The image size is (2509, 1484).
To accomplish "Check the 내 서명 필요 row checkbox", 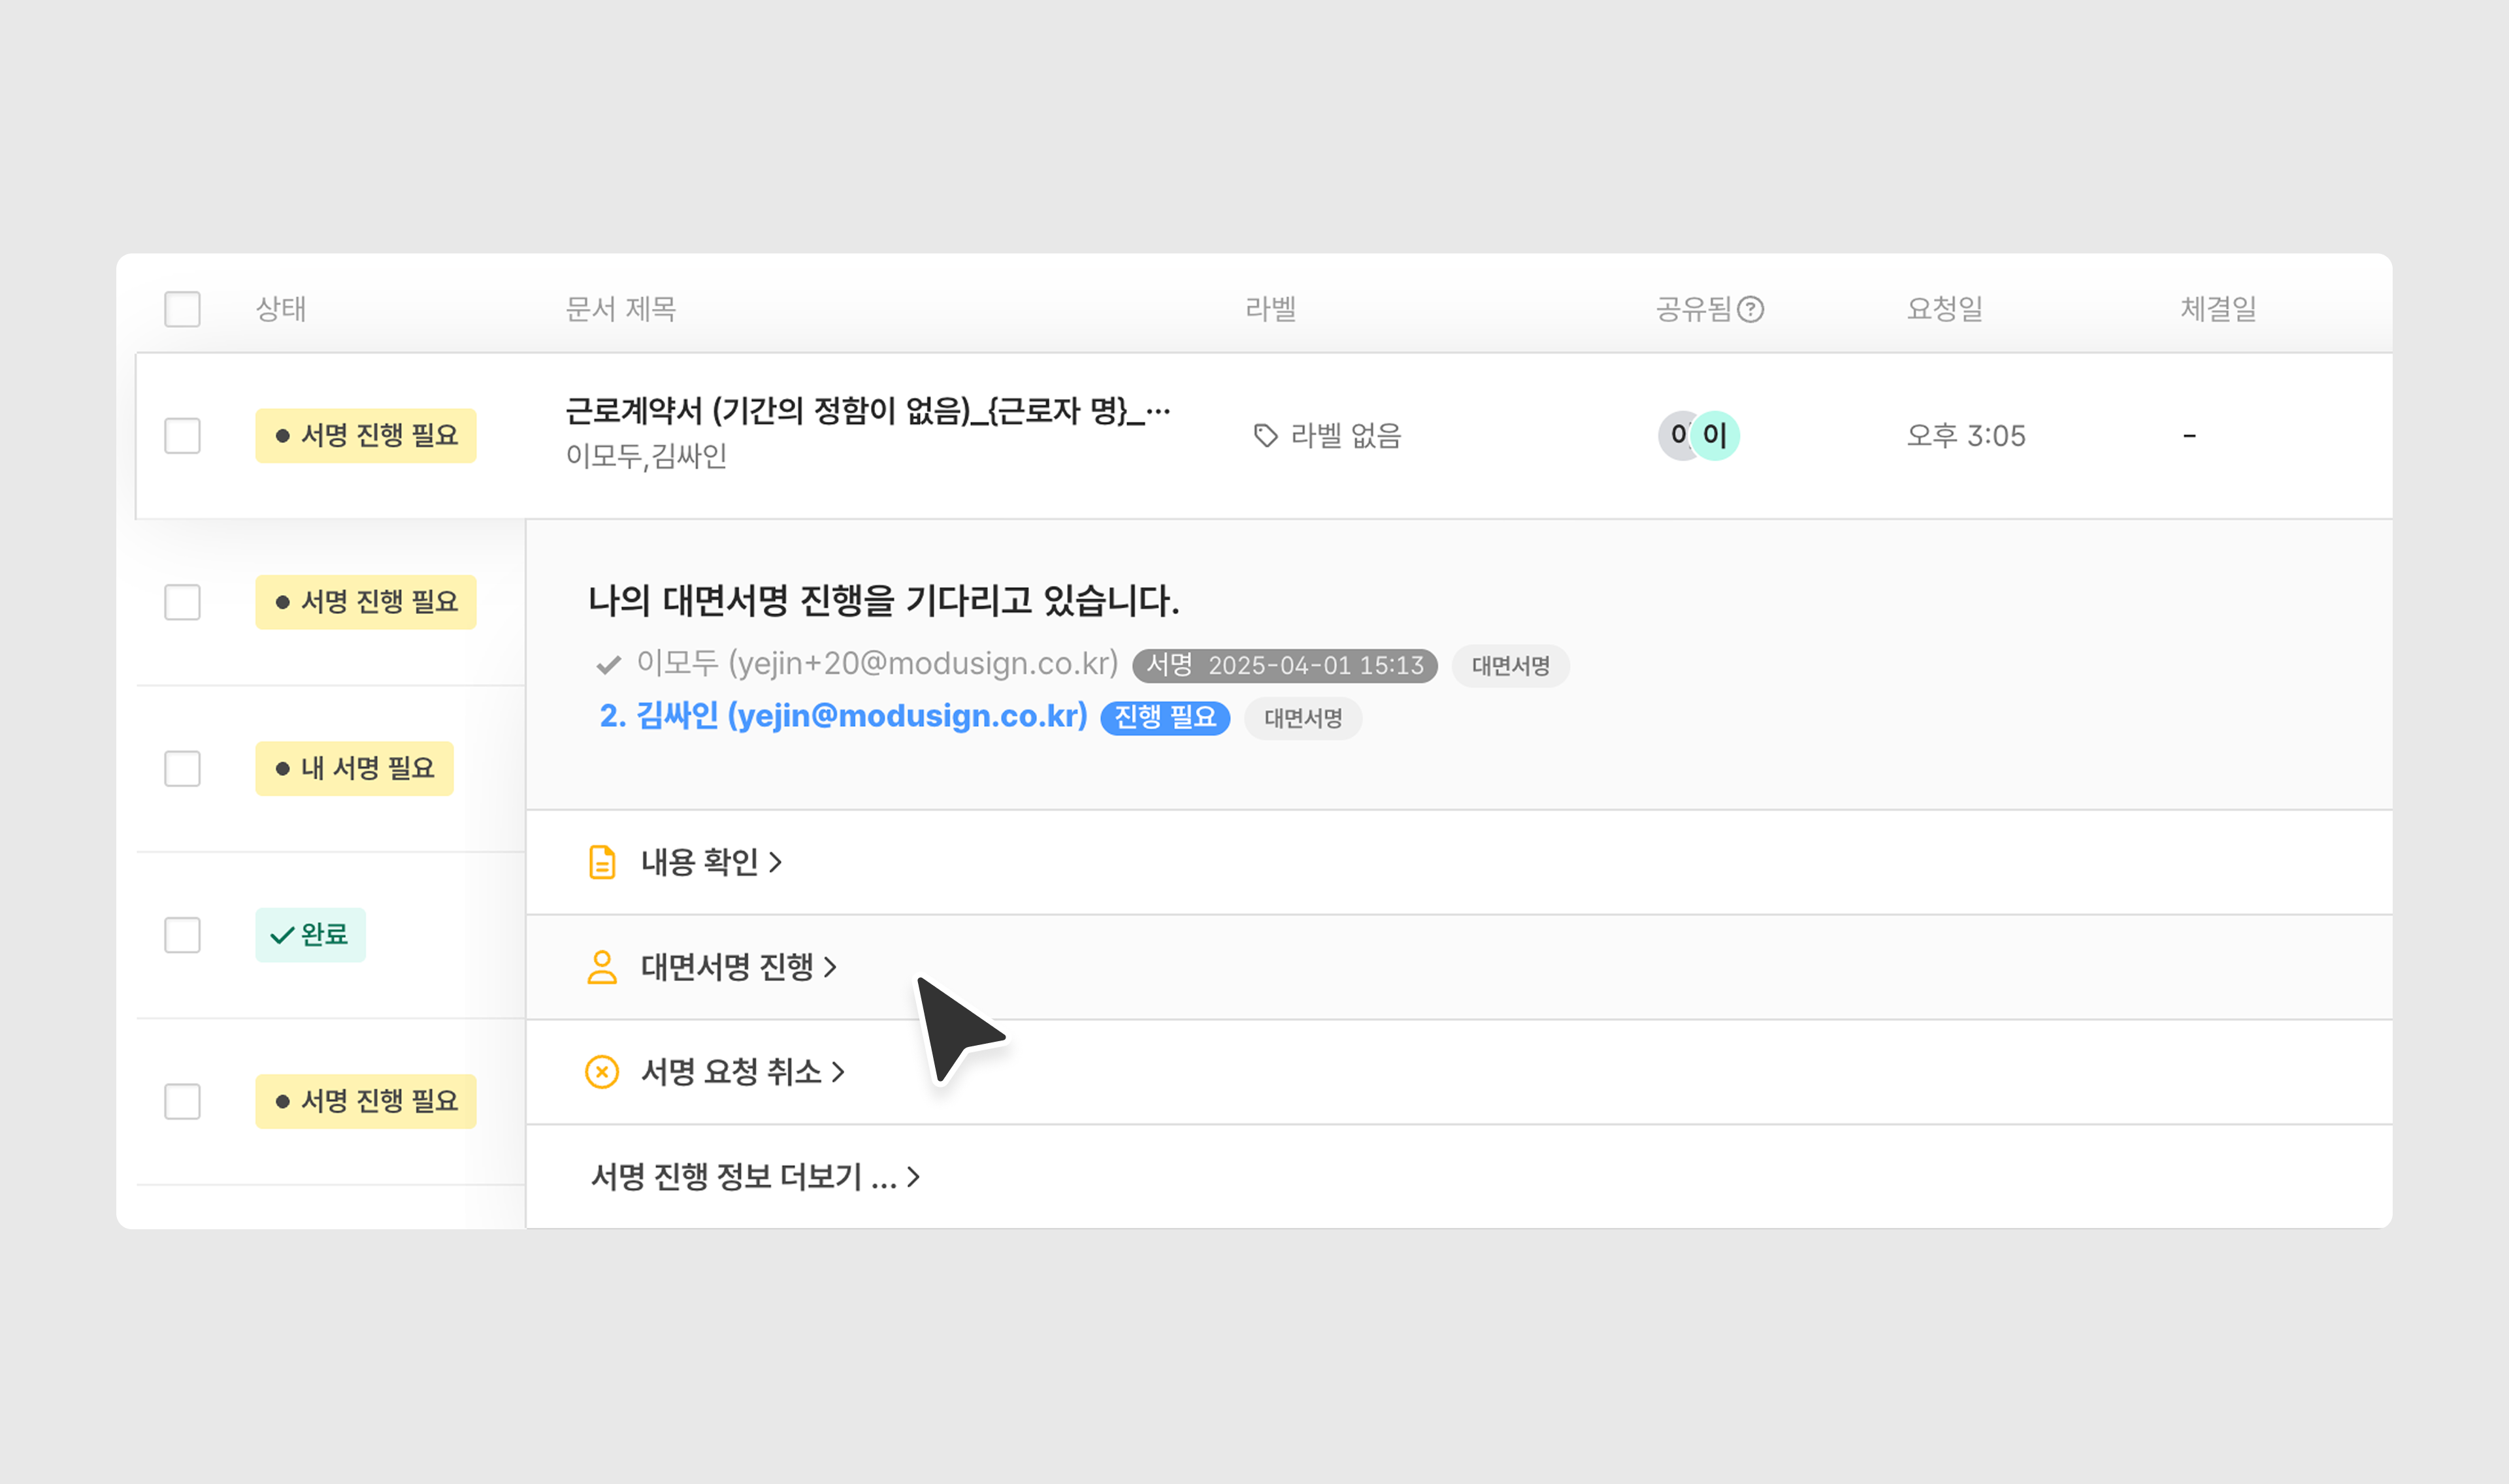I will coord(182,769).
